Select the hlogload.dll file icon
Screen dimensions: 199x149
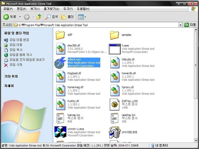[61, 76]
